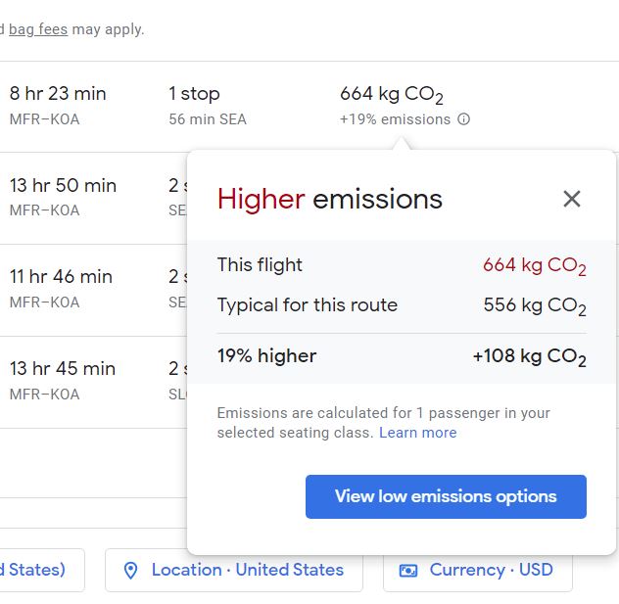
Task: Close the Higher emissions popup
Action: pyautogui.click(x=572, y=199)
